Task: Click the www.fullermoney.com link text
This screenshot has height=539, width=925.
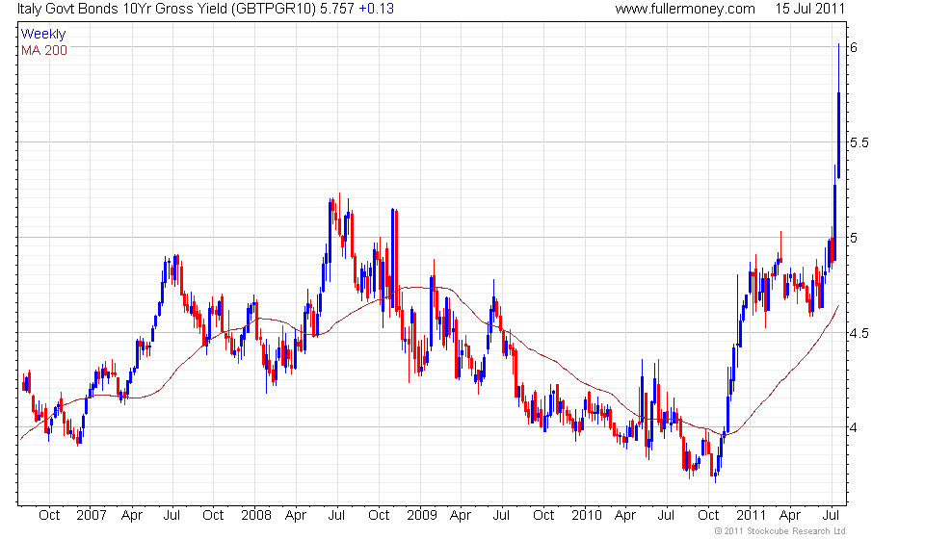Action: tap(685, 9)
